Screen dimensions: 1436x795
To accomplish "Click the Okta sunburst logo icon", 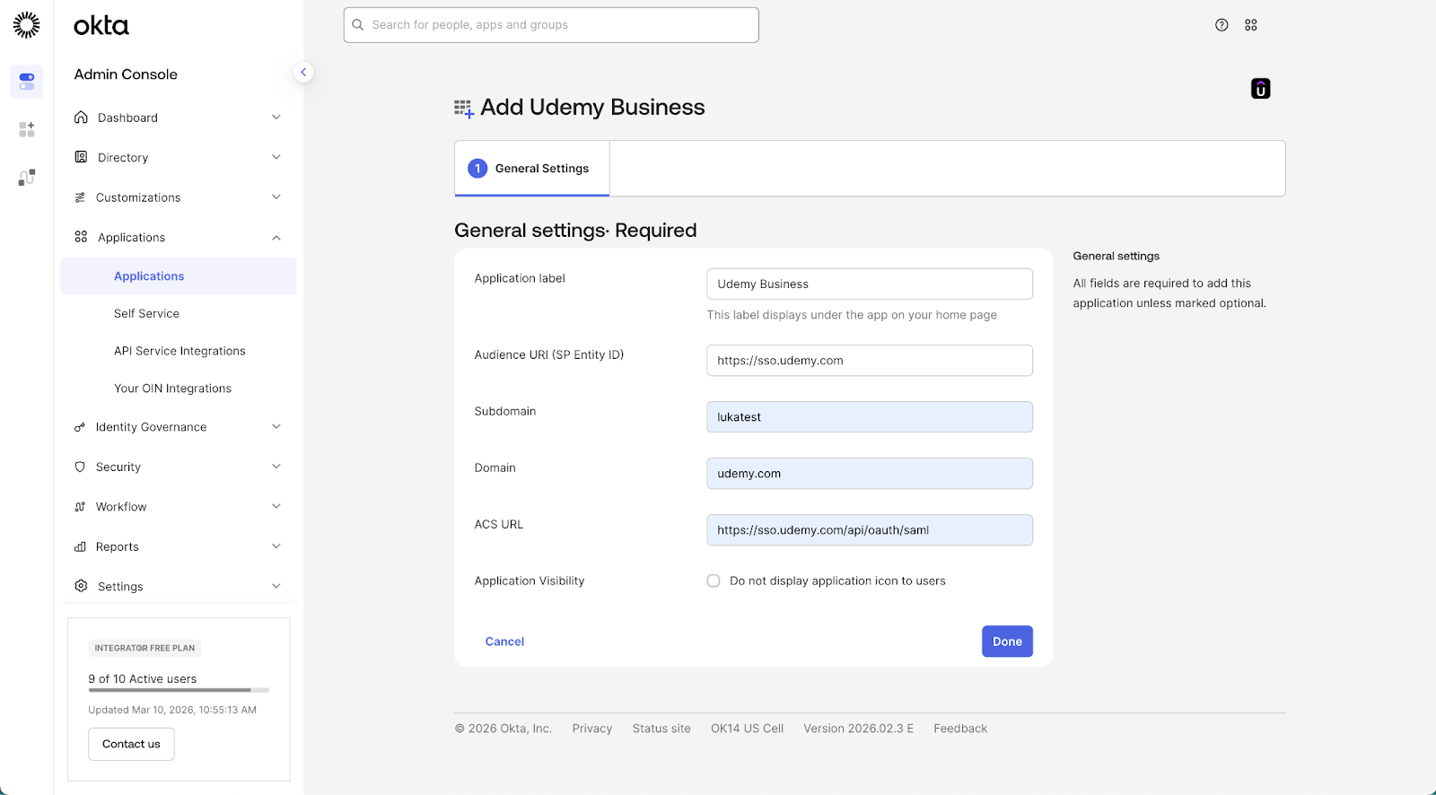I will [x=27, y=25].
